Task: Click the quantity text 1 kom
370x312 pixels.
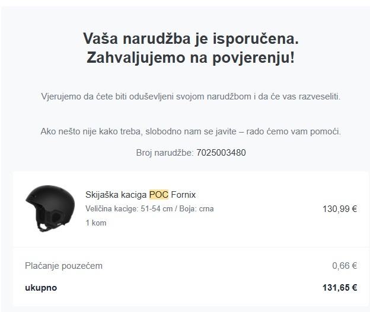Action: 95,223
